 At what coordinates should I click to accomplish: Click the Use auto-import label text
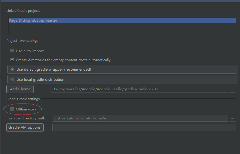(x=30, y=51)
